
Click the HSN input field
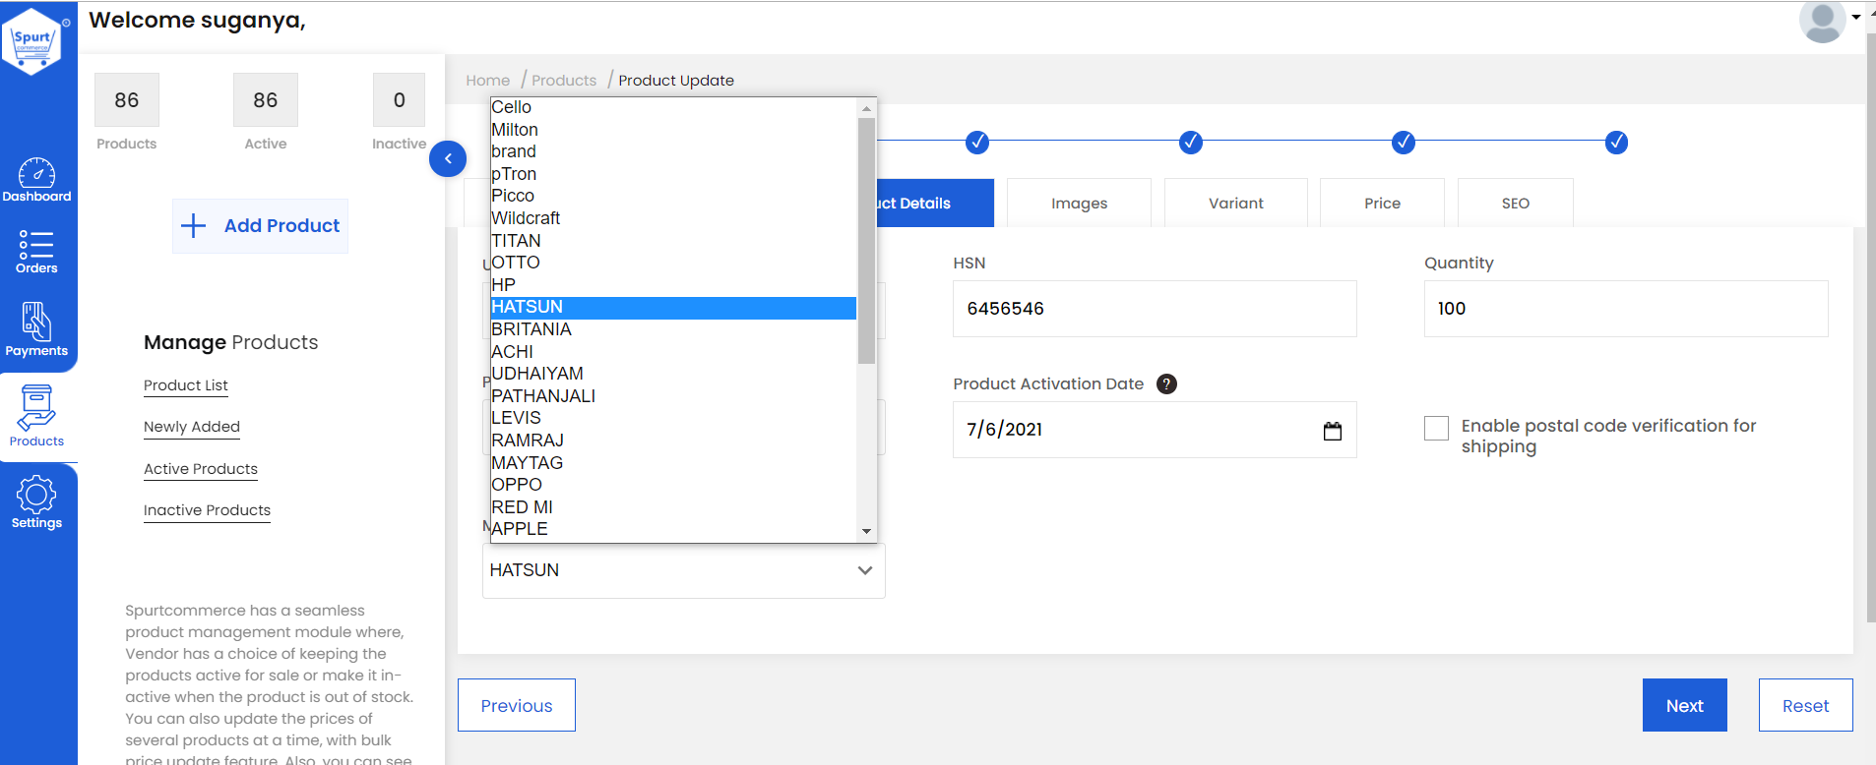coord(1155,309)
